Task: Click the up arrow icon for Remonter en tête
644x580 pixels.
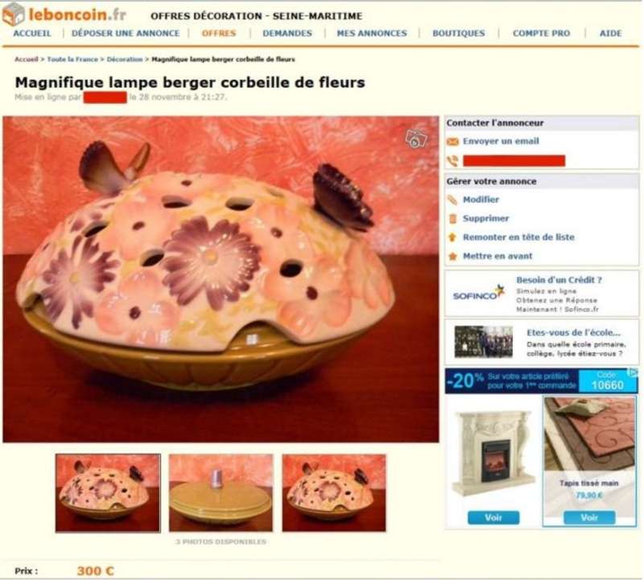Action: [452, 237]
